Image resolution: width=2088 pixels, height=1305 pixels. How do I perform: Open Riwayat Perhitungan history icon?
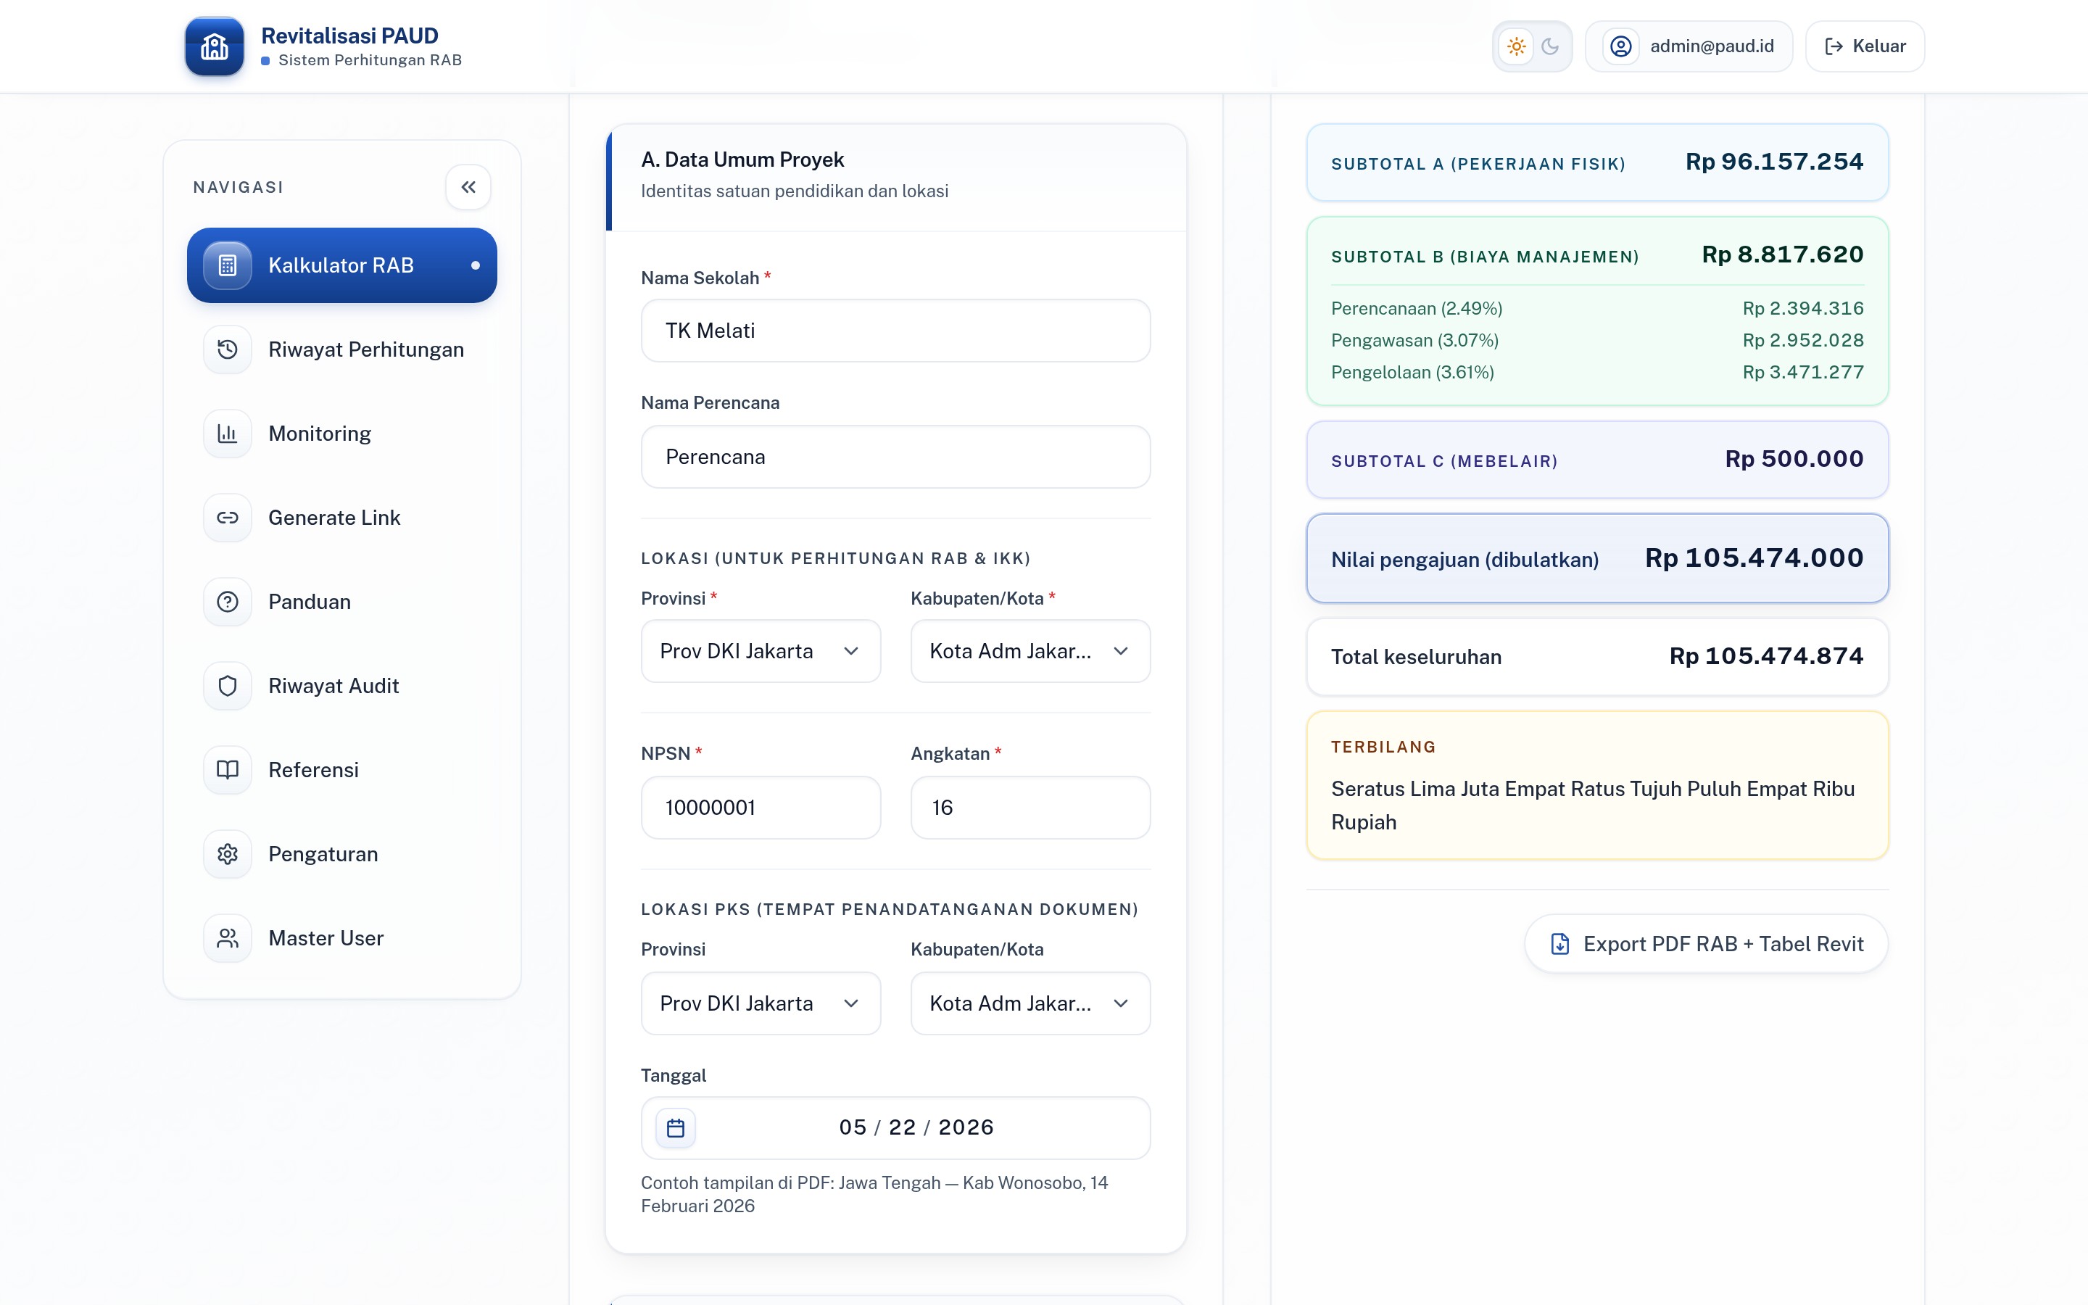(227, 349)
